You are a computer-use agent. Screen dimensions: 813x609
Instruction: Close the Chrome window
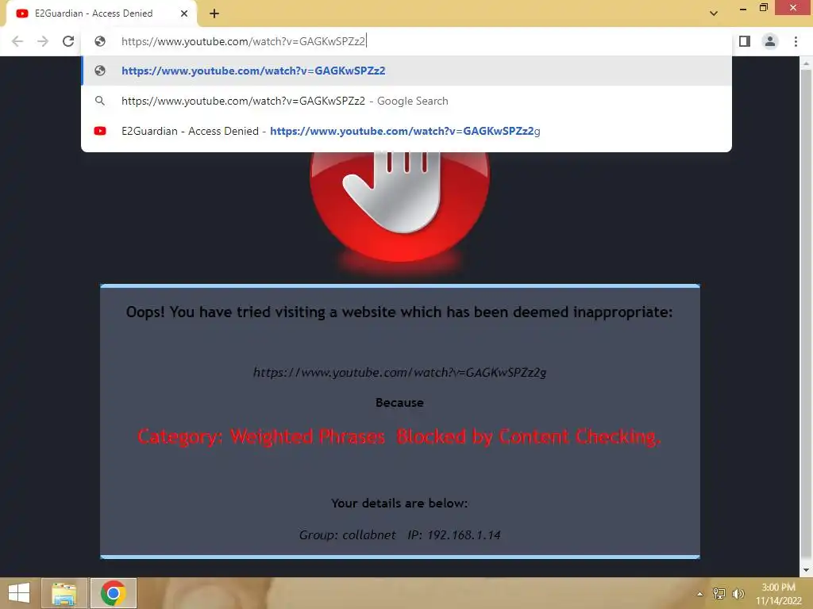pos(793,8)
